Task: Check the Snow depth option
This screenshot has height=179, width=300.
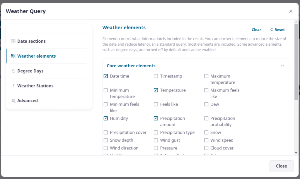Action: (x=106, y=140)
